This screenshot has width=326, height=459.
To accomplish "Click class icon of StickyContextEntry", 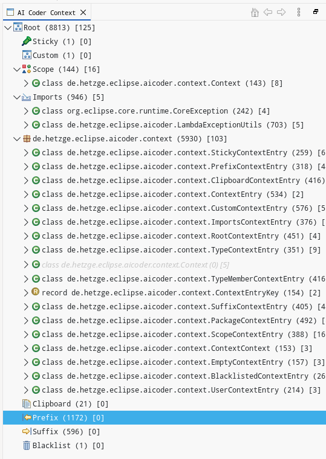I will click(36, 153).
